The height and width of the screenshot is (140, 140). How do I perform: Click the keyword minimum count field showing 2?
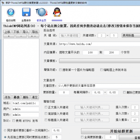(102, 36)
